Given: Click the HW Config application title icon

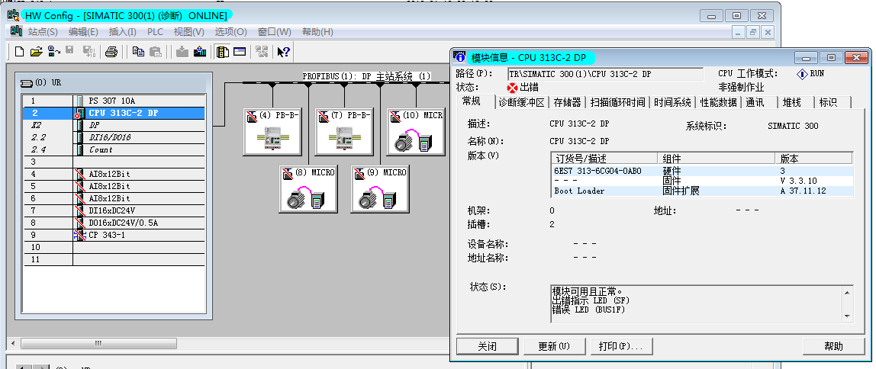Looking at the screenshot, I should coord(12,15).
